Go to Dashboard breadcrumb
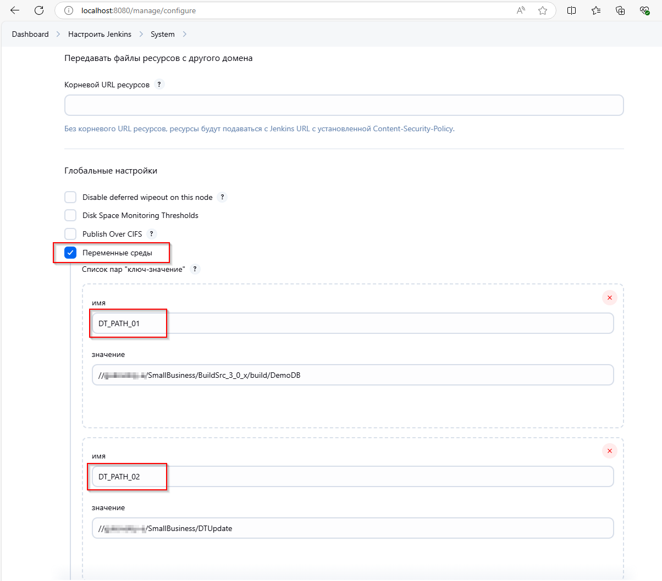The height and width of the screenshot is (581, 662). coord(30,34)
